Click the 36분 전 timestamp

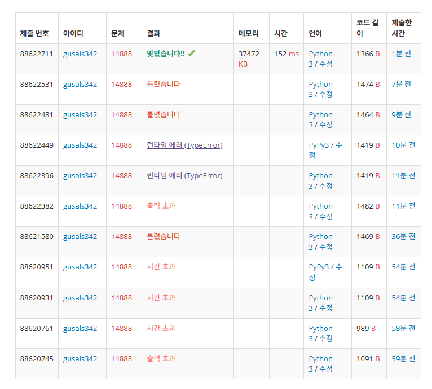[403, 237]
